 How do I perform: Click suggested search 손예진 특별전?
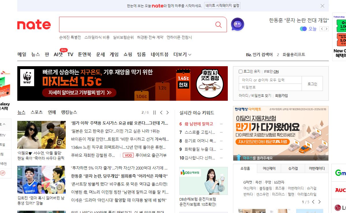[x=70, y=37]
